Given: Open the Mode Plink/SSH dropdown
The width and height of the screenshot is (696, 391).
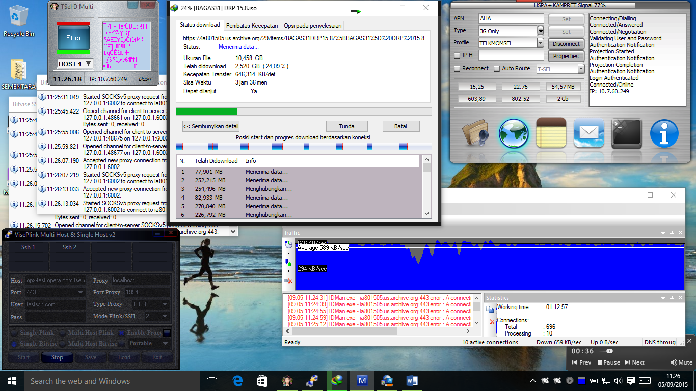Looking at the screenshot, I should (x=165, y=316).
